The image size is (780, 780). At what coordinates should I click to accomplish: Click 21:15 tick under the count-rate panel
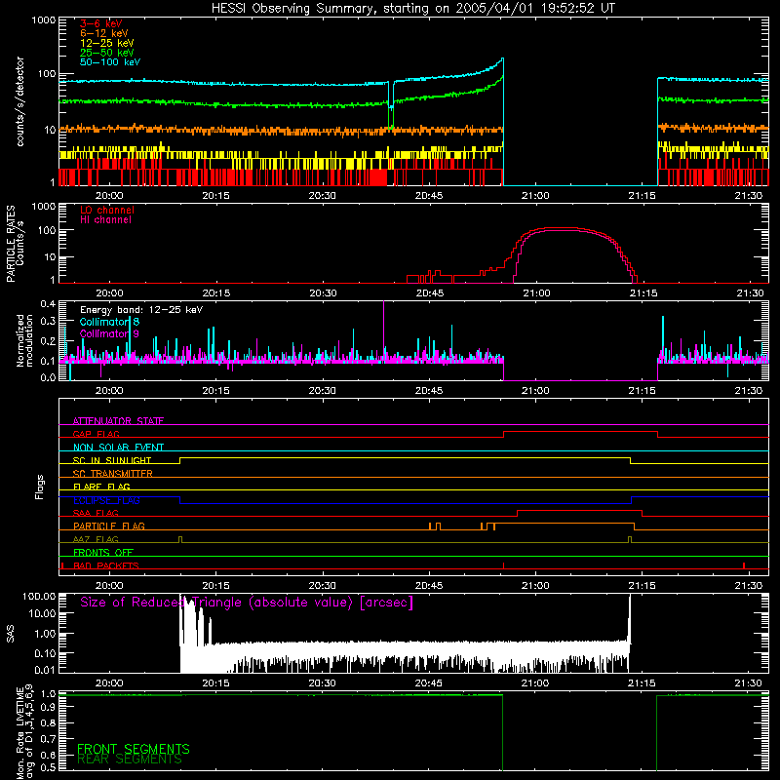pyautogui.click(x=642, y=196)
